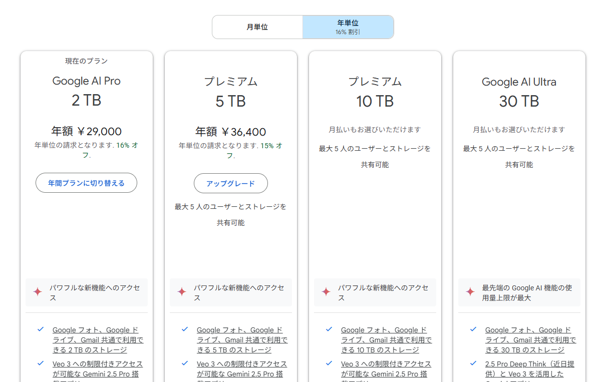The height and width of the screenshot is (382, 607).
Task: Click the Google AI Ultra plan title
Action: click(519, 82)
